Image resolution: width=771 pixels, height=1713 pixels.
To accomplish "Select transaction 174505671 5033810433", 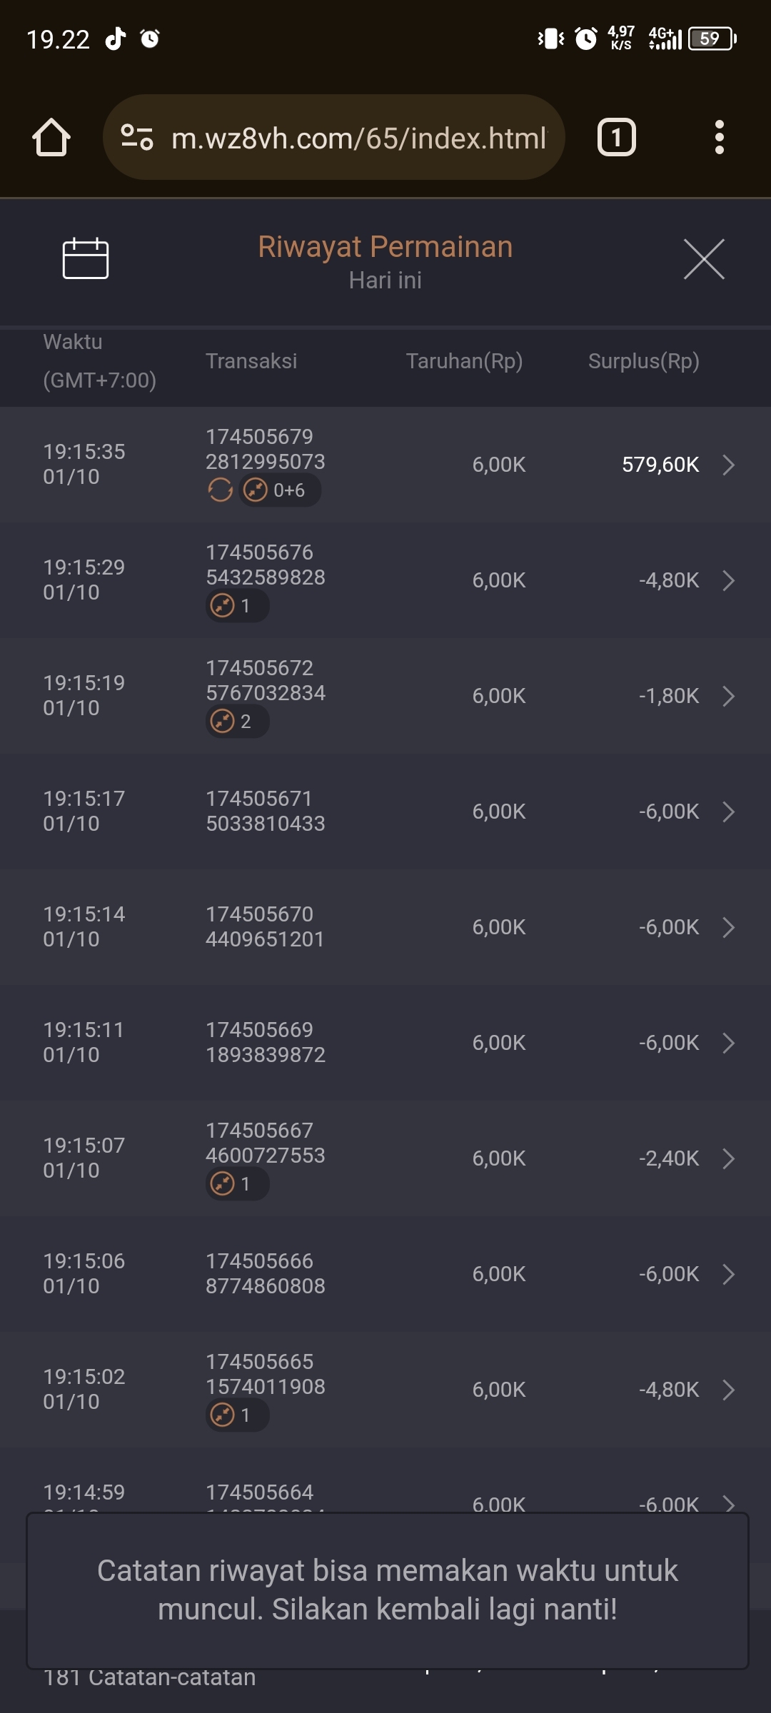I will (x=265, y=811).
